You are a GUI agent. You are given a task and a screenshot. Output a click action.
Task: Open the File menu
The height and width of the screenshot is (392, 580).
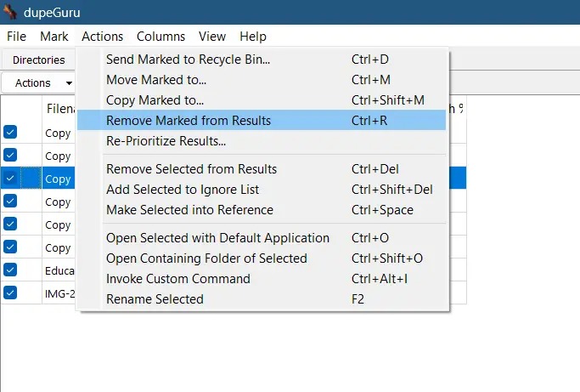[16, 37]
